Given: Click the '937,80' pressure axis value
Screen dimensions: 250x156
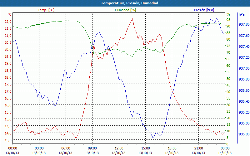Looking at the screenshot, I should pos(244,24).
